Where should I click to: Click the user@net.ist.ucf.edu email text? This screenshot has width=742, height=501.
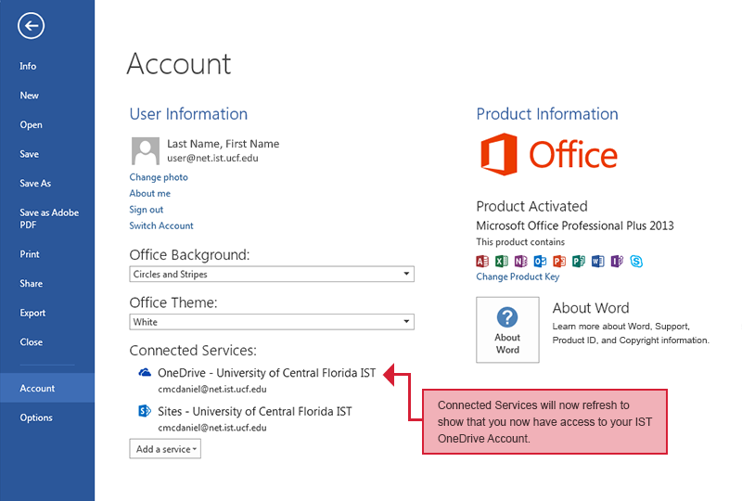coord(212,158)
